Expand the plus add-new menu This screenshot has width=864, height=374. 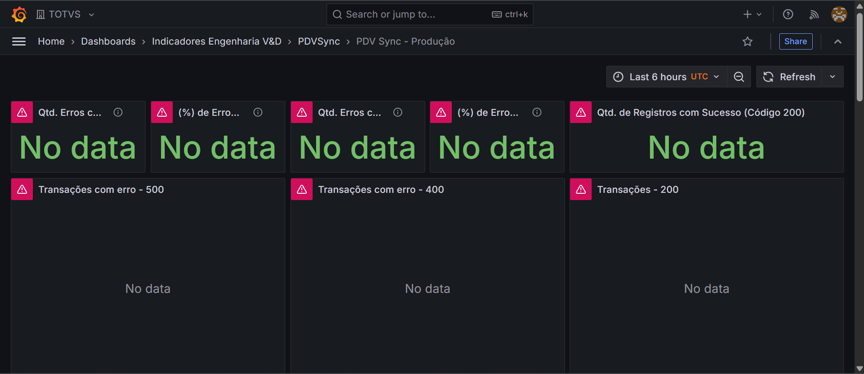click(752, 14)
